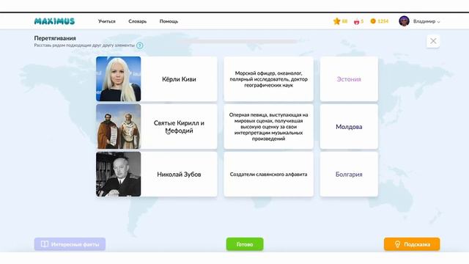Select the Эстония country card
The height and width of the screenshot is (264, 469).
click(x=349, y=79)
